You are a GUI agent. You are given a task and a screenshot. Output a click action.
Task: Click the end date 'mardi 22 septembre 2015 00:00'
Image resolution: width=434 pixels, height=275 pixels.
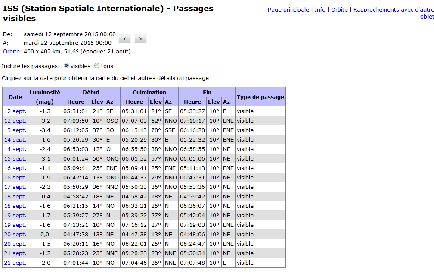(x=68, y=43)
